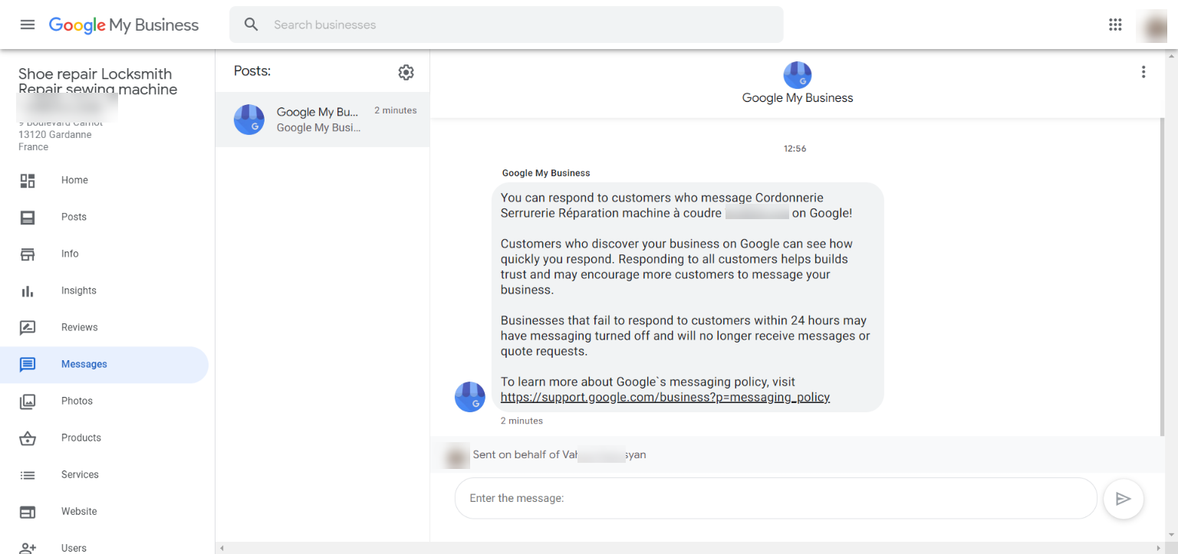Open the Home dashboard icon
This screenshot has width=1178, height=554.
pos(28,180)
